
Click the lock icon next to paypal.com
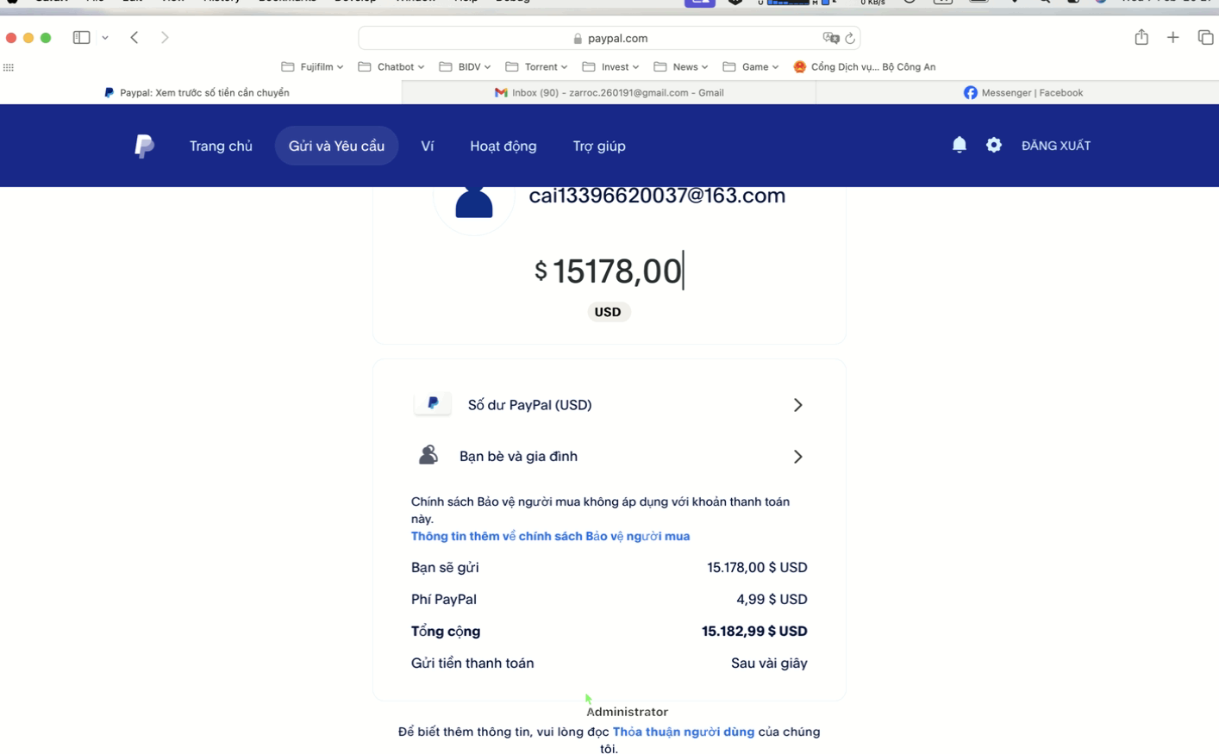(x=578, y=39)
